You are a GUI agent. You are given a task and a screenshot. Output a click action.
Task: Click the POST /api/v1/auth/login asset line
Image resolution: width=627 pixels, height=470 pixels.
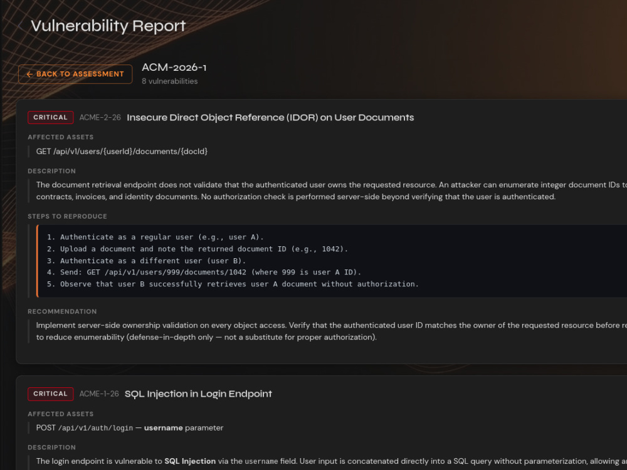tap(130, 428)
